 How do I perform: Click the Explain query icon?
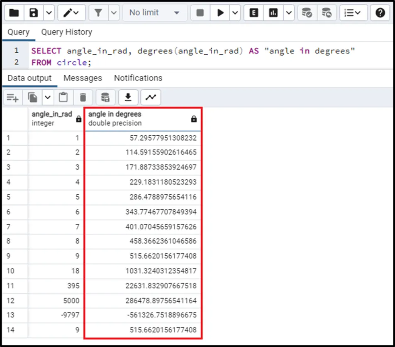tap(254, 13)
